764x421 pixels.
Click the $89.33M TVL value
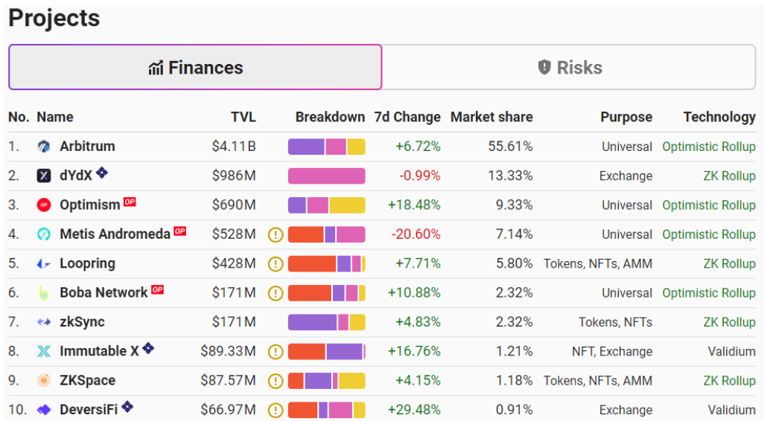click(228, 351)
